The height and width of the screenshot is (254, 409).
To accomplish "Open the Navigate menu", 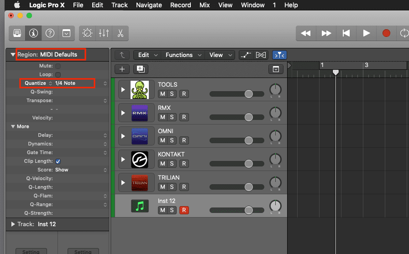I will click(x=149, y=5).
